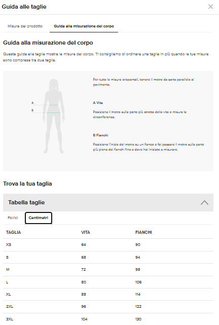
Task: Click the hip value 106 for size L
Action: (138, 282)
